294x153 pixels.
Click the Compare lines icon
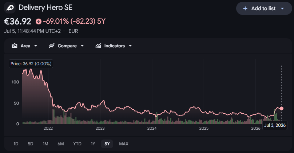(52, 46)
